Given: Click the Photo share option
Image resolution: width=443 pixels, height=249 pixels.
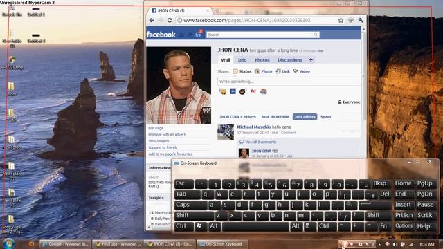Looking at the screenshot, I should point(263,71).
